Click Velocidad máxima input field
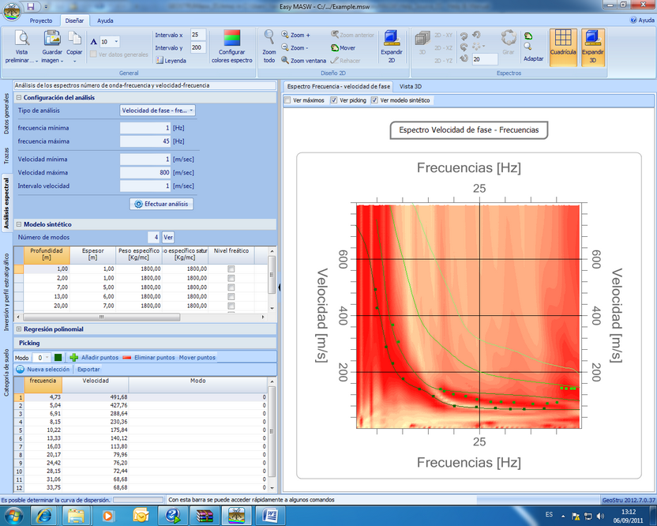 145,173
